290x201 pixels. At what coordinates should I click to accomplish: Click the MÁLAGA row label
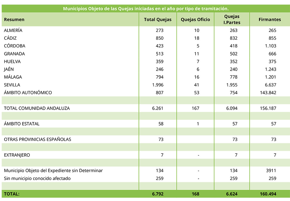click(13, 77)
